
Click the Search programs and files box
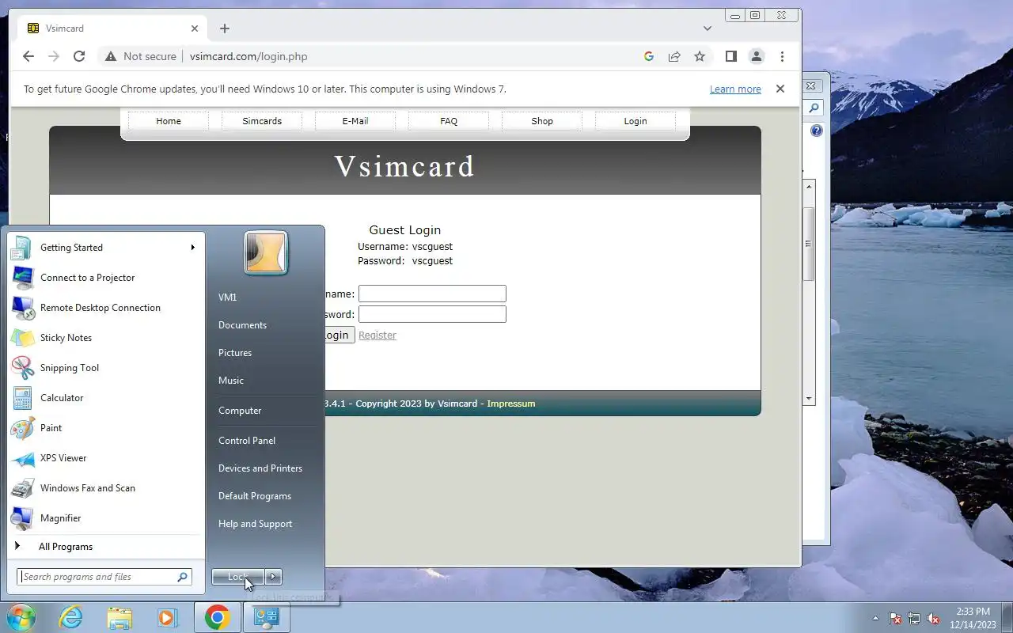104,577
